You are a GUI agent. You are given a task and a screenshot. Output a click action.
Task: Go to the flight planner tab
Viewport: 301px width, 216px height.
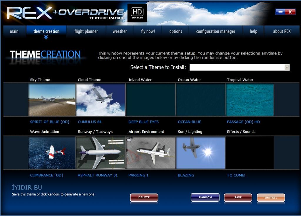coord(86,31)
